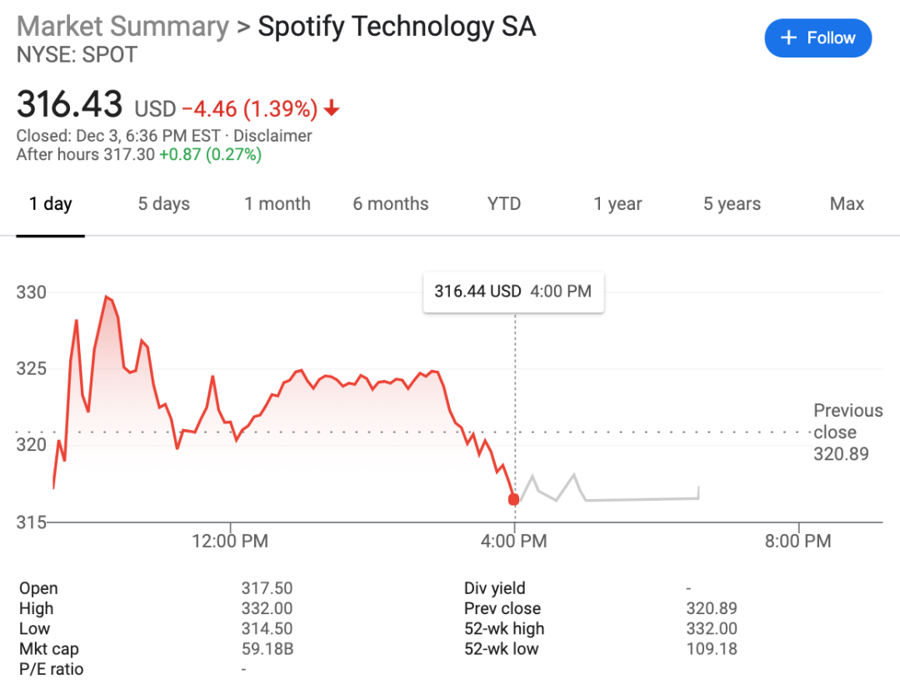This screenshot has width=900, height=695.
Task: Click the red 4:00 PM chart marker dot
Action: point(513,499)
